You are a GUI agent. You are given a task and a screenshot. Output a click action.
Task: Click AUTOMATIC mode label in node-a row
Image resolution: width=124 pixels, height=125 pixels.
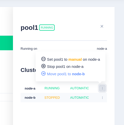pos(80,88)
